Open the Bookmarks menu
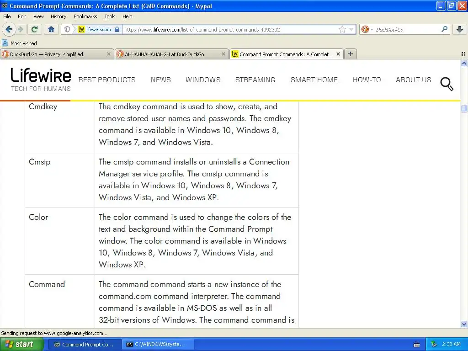 [x=85, y=16]
